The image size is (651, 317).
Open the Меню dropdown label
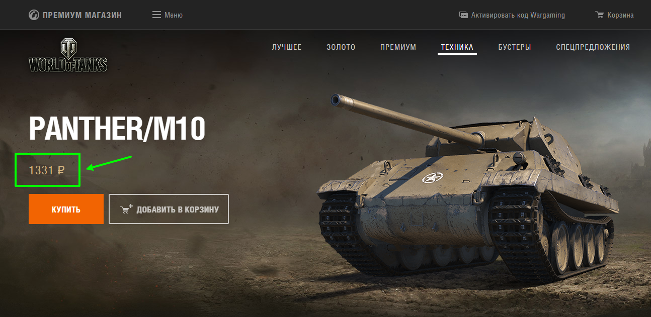174,15
